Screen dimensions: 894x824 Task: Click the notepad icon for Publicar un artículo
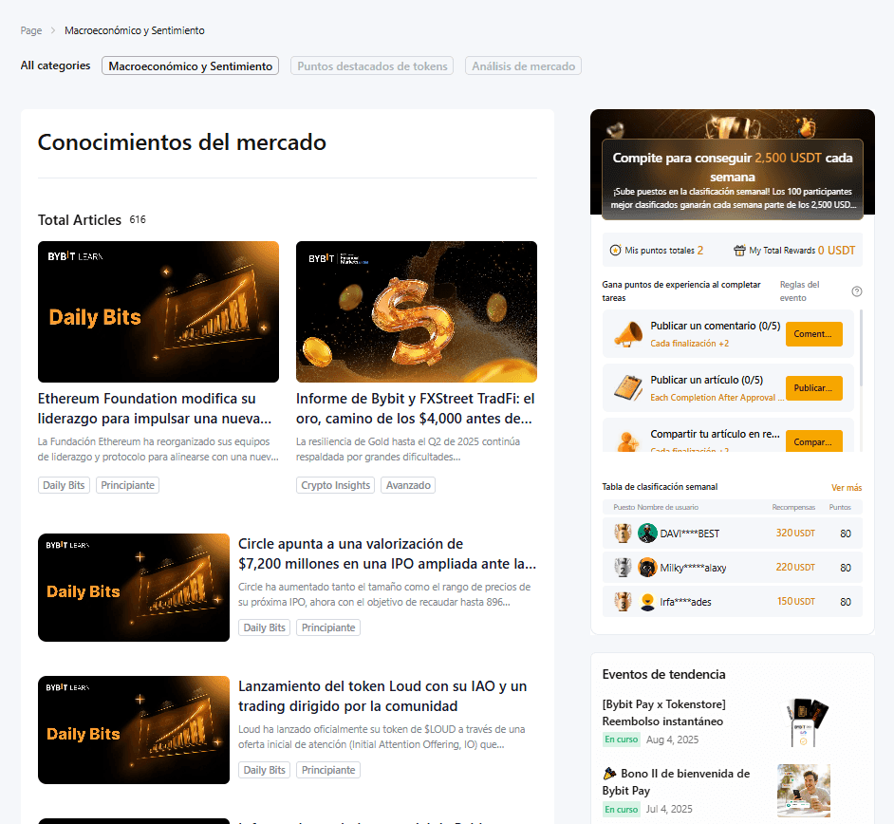pyautogui.click(x=627, y=387)
